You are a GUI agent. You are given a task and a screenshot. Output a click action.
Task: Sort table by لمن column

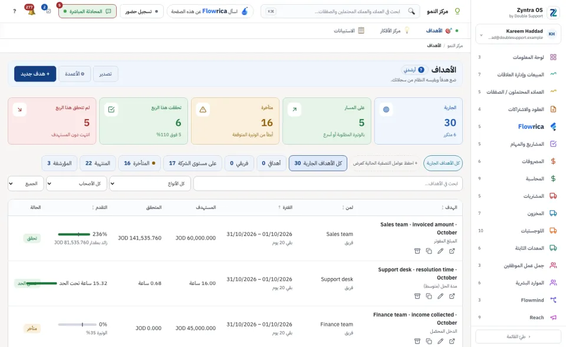point(348,208)
